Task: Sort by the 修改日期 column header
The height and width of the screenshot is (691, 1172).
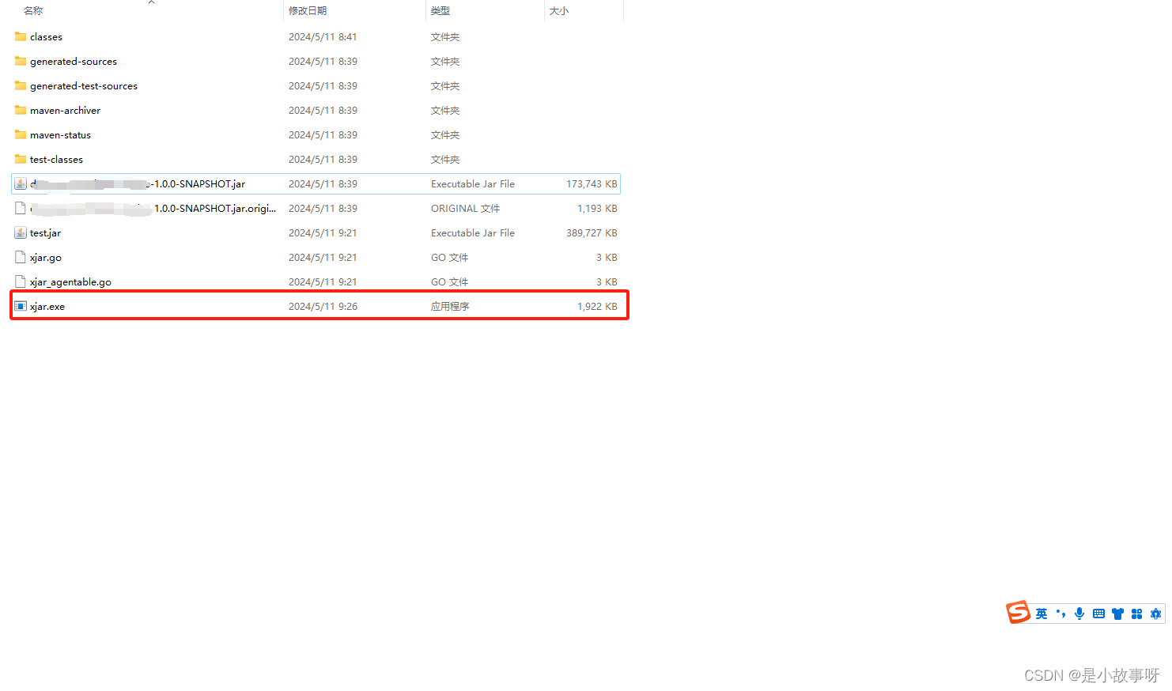Action: click(x=308, y=10)
